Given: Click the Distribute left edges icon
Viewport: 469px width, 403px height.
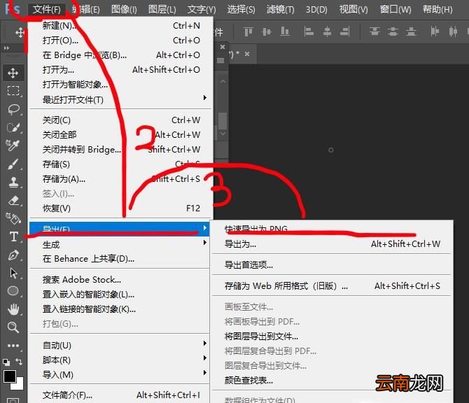Looking at the screenshot, I should [x=435, y=31].
